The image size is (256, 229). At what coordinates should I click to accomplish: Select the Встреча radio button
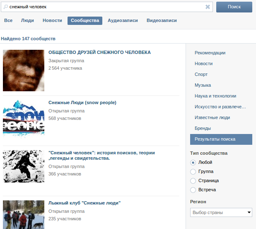click(193, 190)
